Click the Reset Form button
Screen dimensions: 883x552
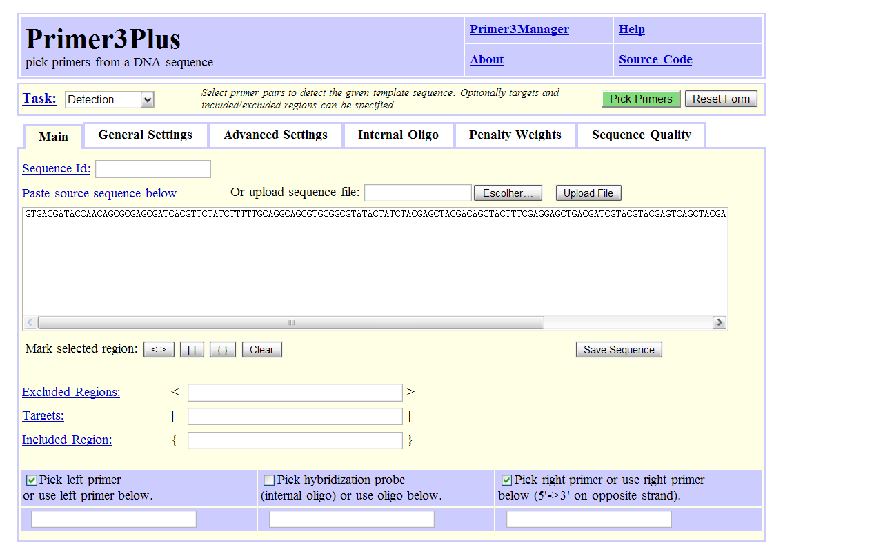coord(721,99)
